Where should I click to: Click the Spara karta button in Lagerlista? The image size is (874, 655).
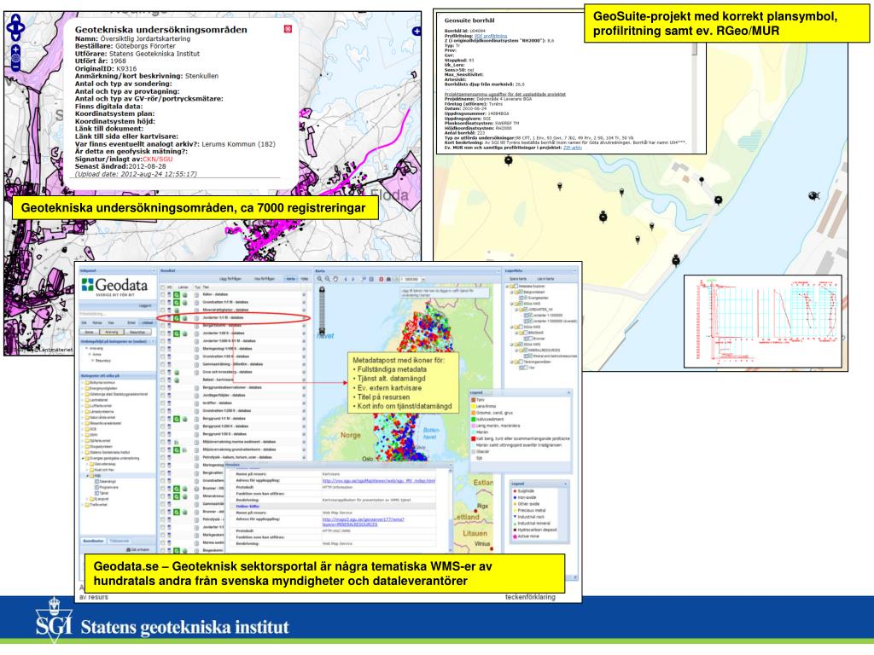click(518, 279)
